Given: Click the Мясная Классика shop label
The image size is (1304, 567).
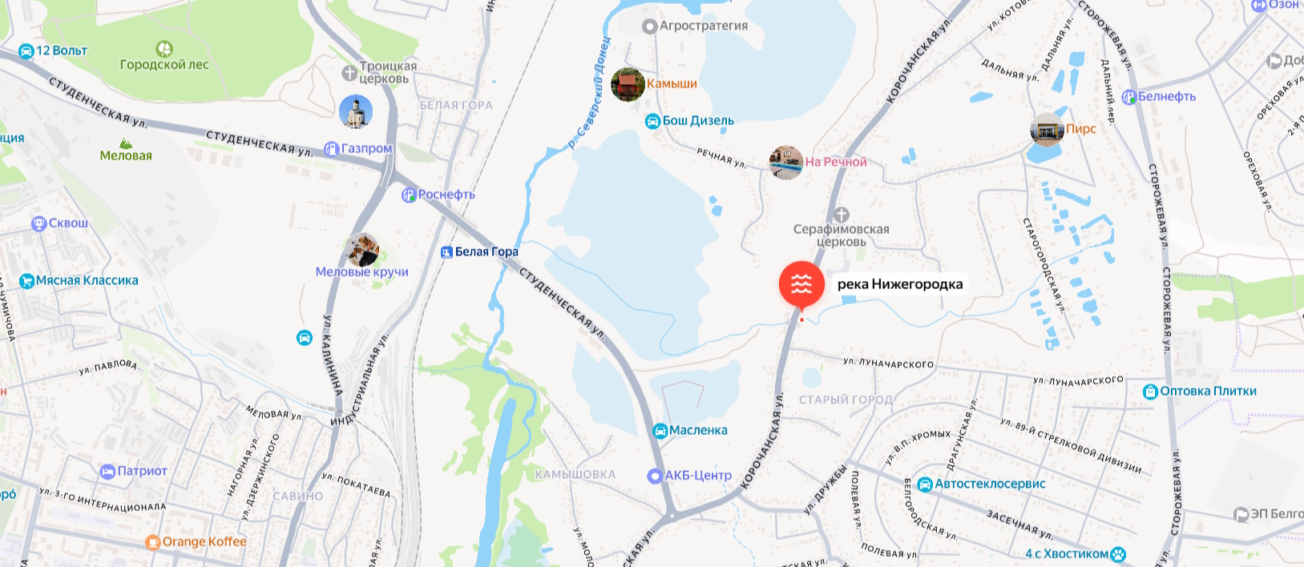Looking at the screenshot, I should click(x=87, y=281).
